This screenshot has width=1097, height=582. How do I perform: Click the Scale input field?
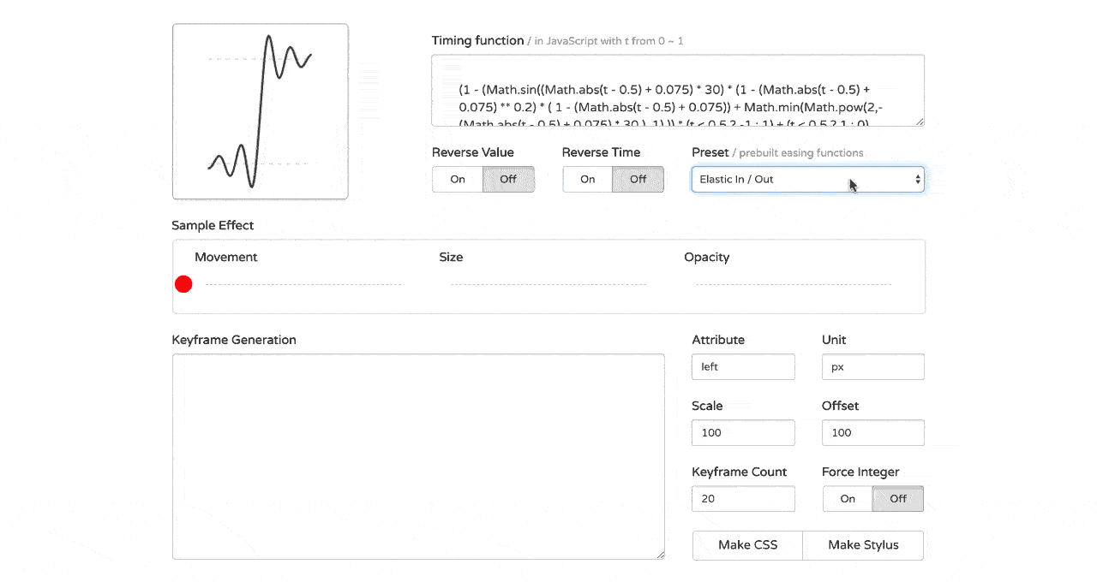point(743,433)
